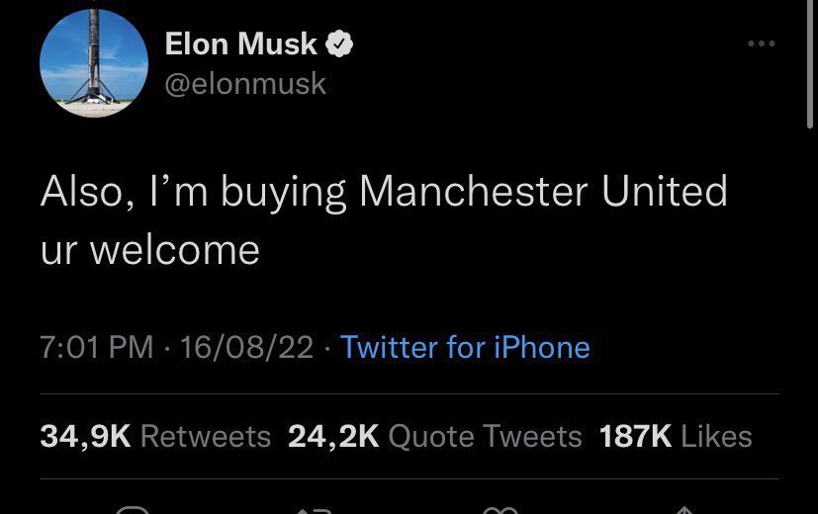The image size is (818, 514).
Task: Show the 187K Likes list
Action: (x=676, y=436)
